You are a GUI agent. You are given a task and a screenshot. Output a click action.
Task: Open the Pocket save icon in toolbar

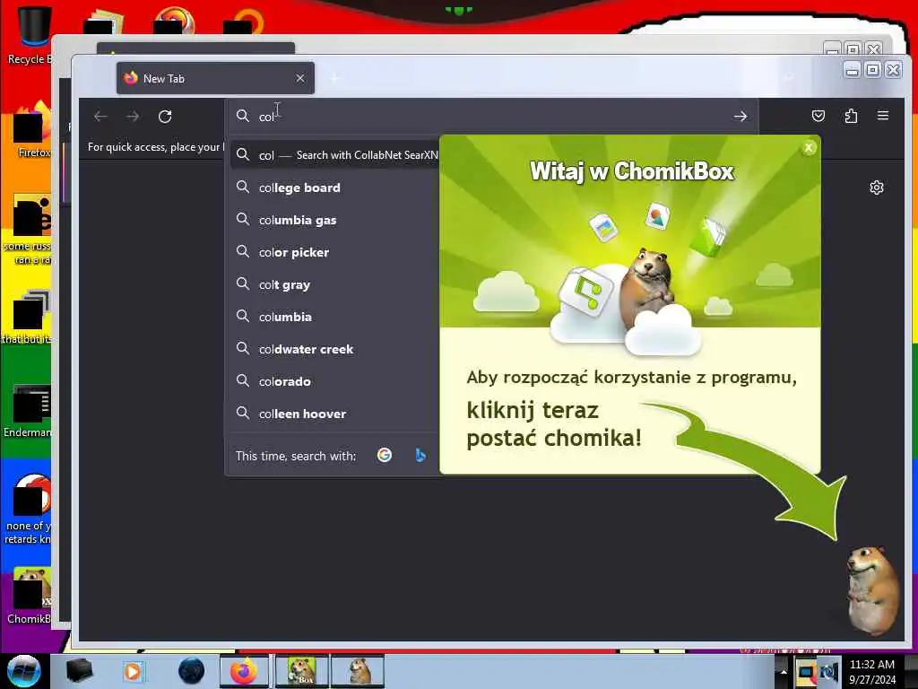(818, 116)
